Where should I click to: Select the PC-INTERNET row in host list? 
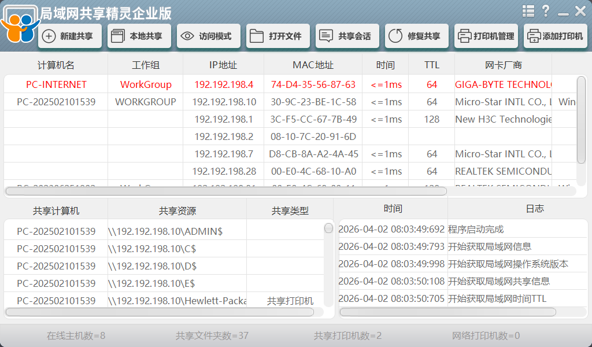point(56,84)
